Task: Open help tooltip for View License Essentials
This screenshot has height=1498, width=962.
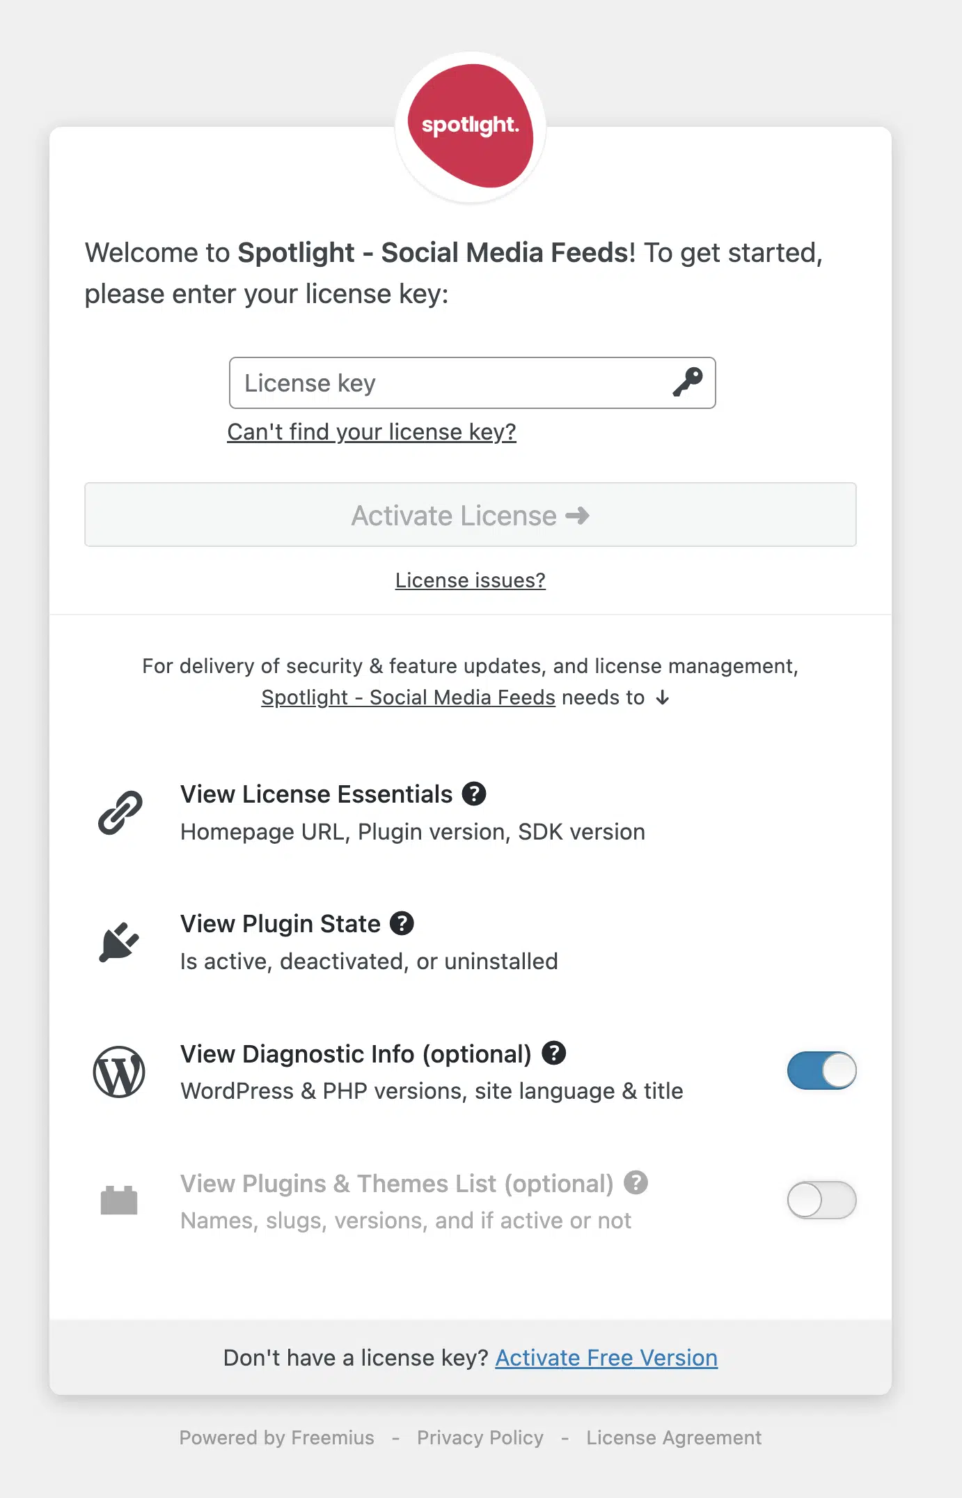Action: (474, 794)
